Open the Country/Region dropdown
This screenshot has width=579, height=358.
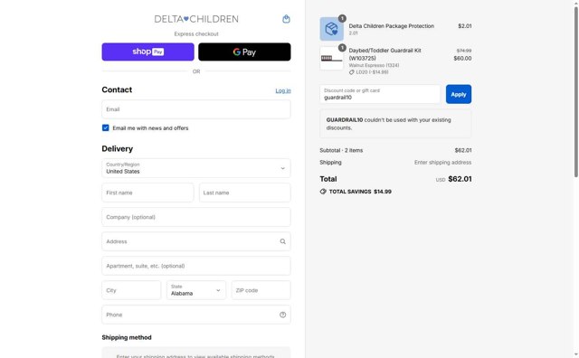coord(196,168)
